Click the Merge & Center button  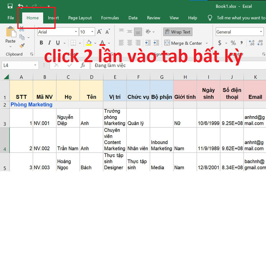[183, 43]
